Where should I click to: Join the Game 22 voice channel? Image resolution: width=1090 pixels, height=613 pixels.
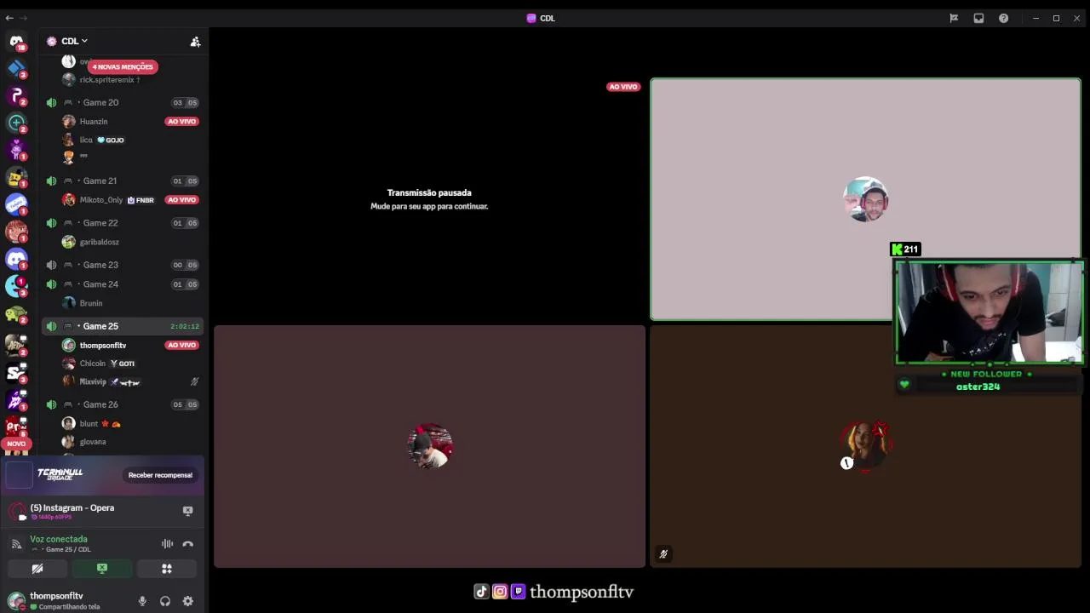tap(122, 223)
